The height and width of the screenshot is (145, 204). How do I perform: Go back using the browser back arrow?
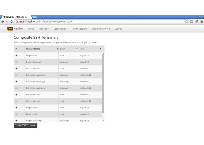(3, 21)
